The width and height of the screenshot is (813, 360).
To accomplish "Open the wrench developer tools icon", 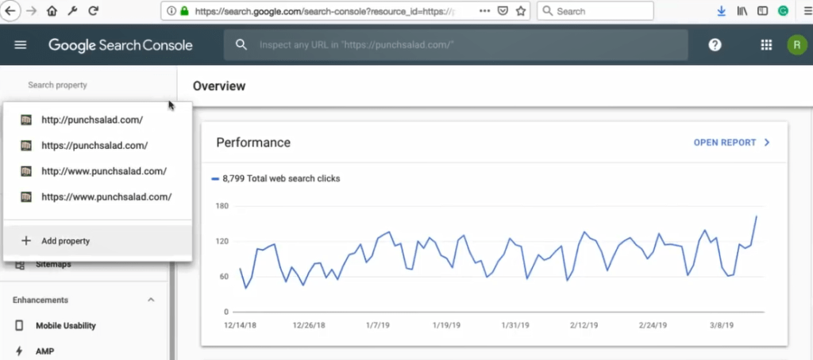I will pos(72,11).
